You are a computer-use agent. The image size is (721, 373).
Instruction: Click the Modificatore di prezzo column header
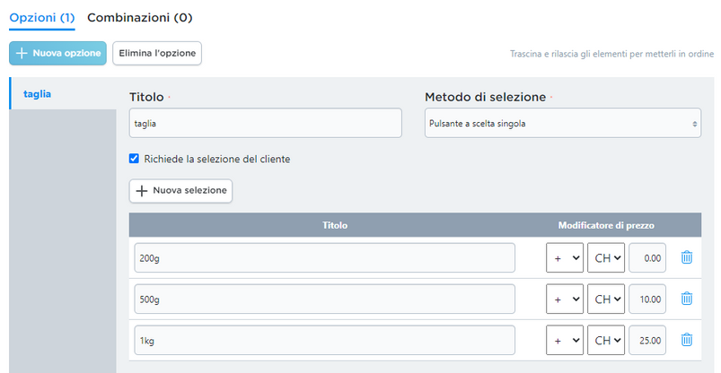click(x=606, y=225)
